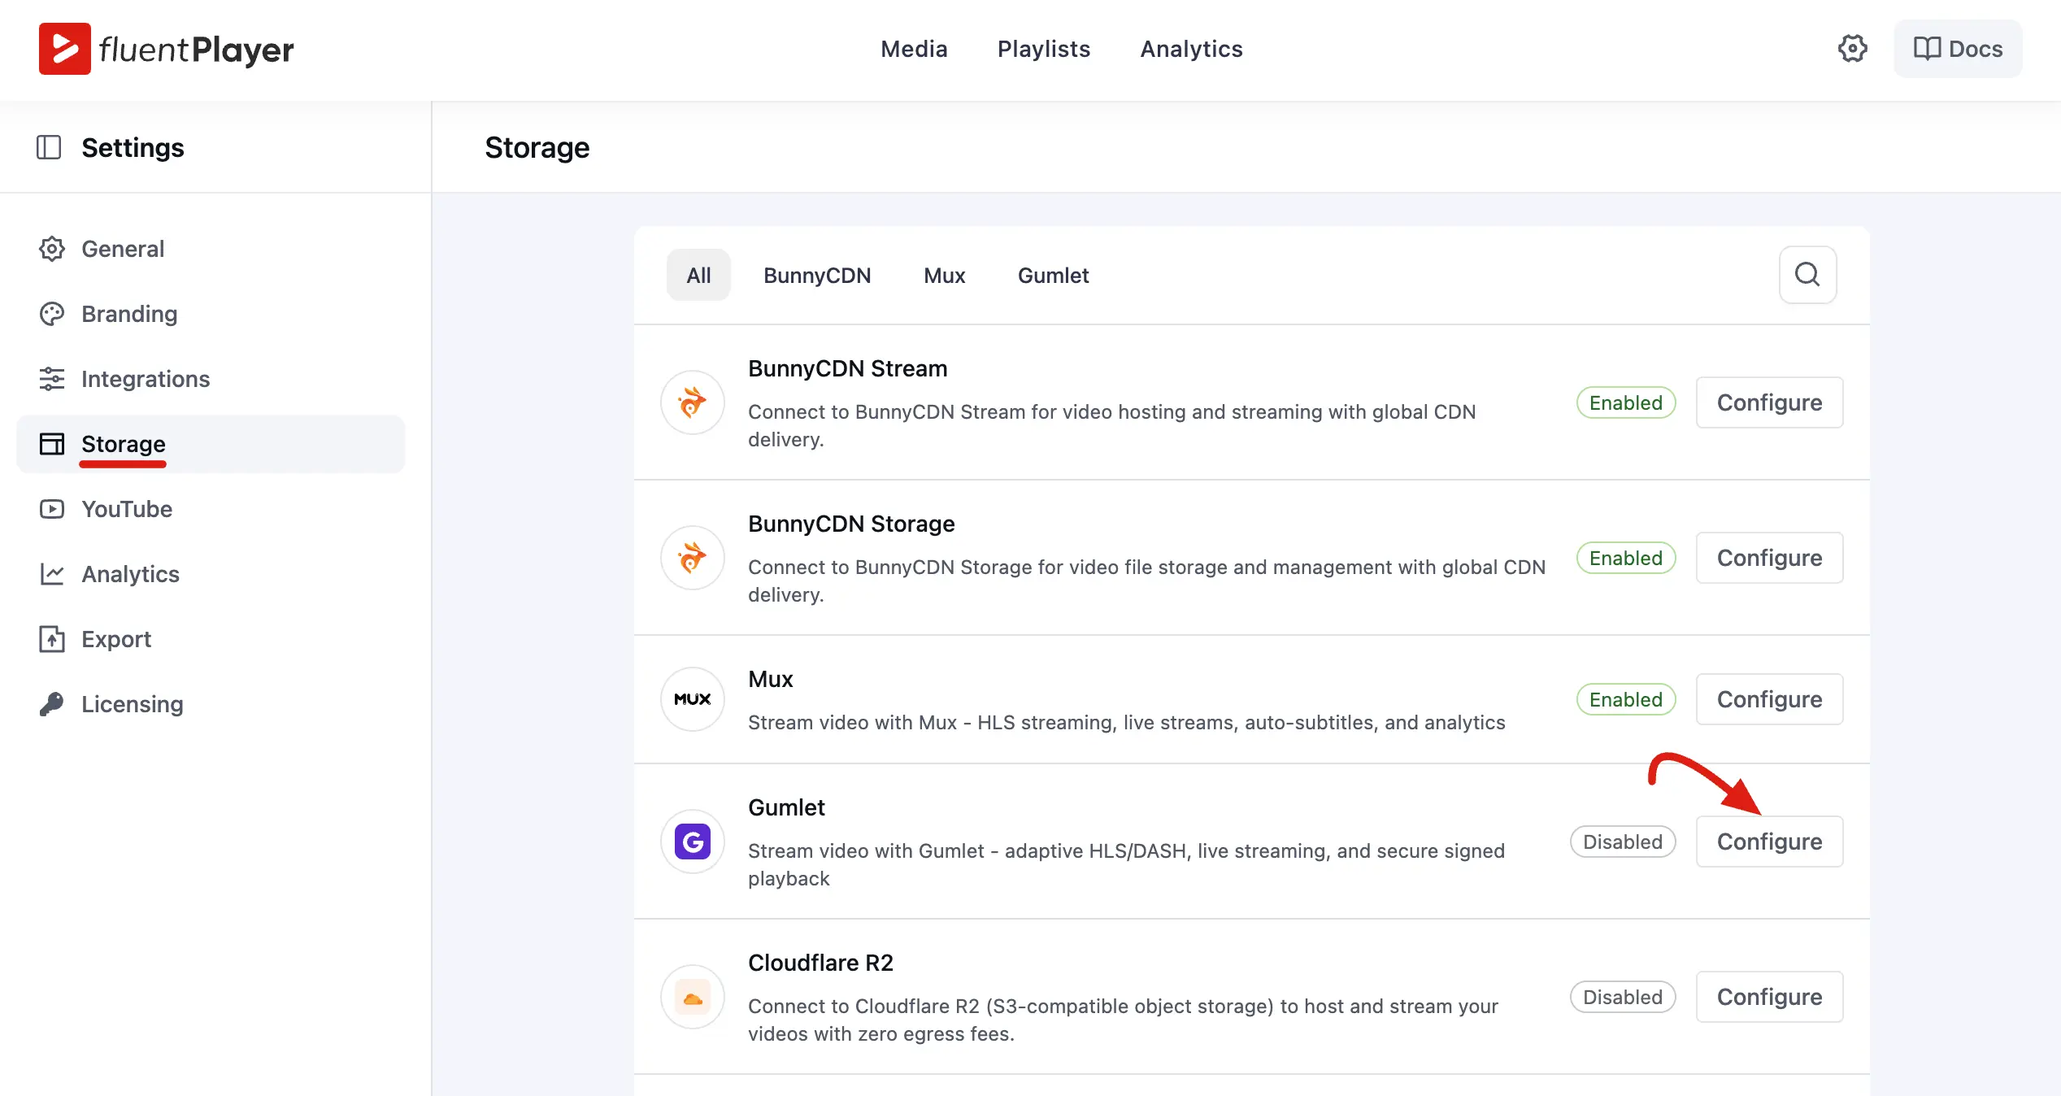Click the BunnyCDN Storage rabbit logo
The width and height of the screenshot is (2061, 1096).
tap(693, 558)
